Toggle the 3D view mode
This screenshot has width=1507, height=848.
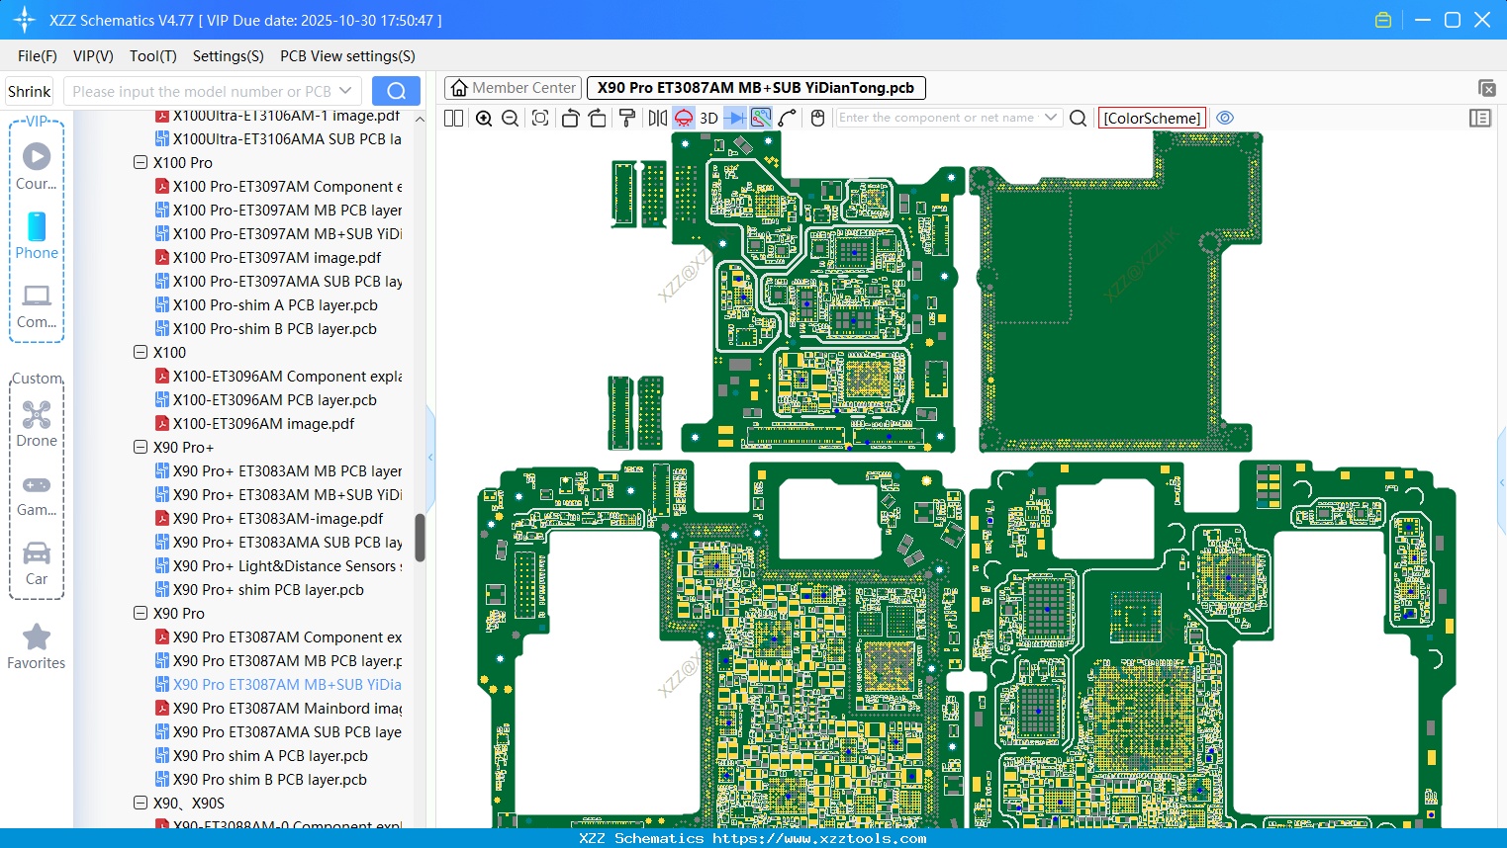pyautogui.click(x=708, y=118)
